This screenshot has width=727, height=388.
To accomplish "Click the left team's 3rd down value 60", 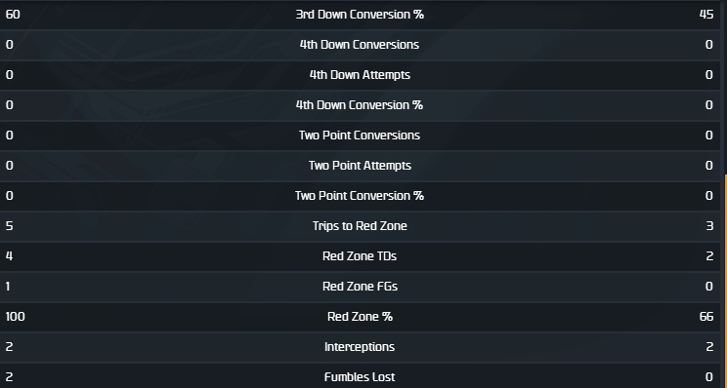I will tap(13, 15).
